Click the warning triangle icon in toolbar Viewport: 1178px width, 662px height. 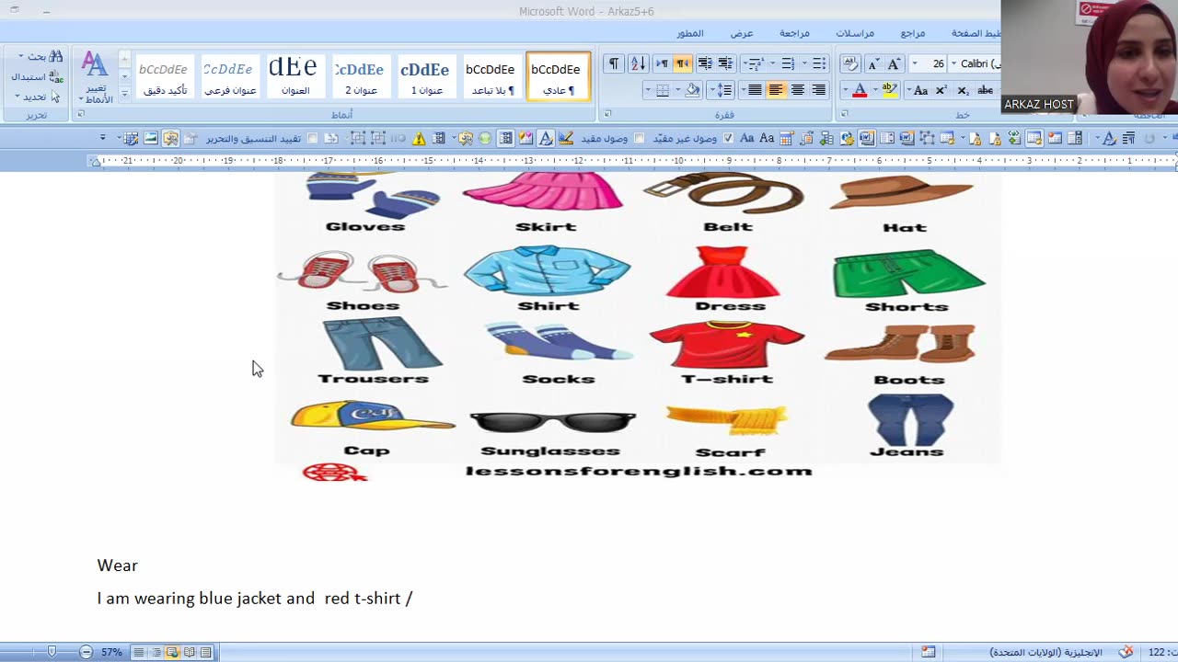click(x=419, y=139)
